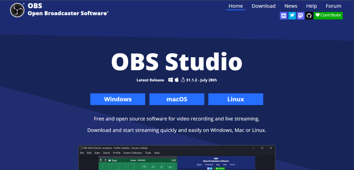Open the GitHub octocat icon
This screenshot has width=354, height=170.
click(309, 16)
